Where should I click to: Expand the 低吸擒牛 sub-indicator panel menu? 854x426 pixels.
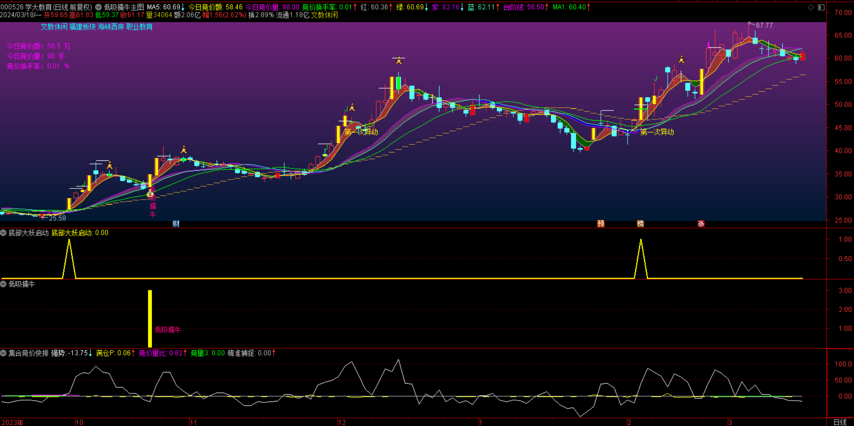coord(4,284)
